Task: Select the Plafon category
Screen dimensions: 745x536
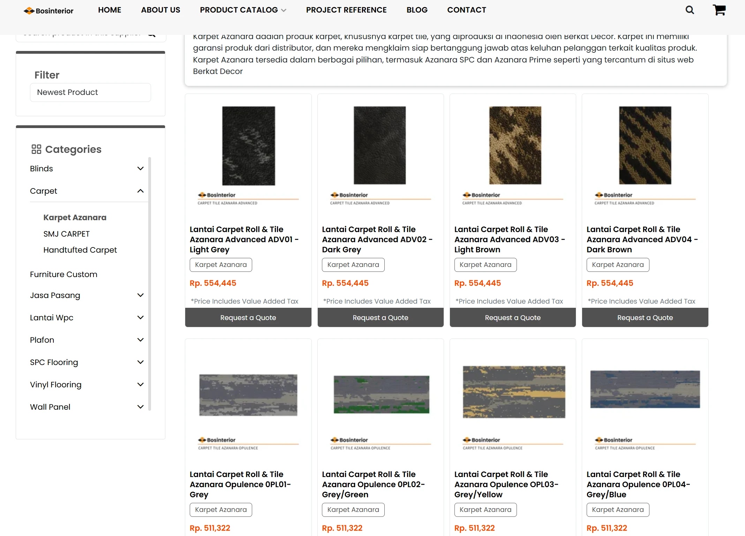Action: click(42, 340)
